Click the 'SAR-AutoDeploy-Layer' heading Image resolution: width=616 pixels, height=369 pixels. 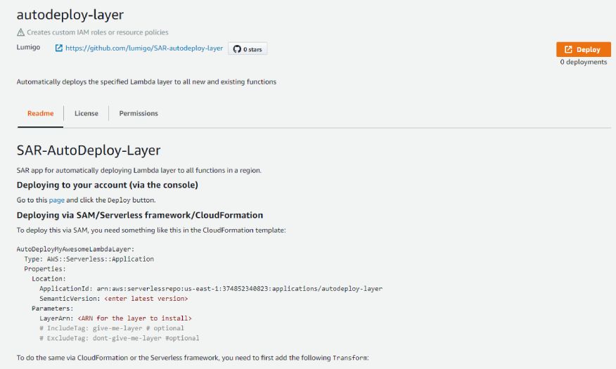[89, 150]
